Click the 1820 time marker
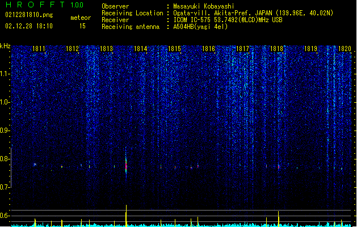Image resolution: width=357 pixels, height=227 pixels. coord(345,49)
